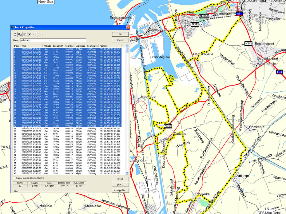Image resolution: width=286 pixels, height=214 pixels.
Task: Close the Track Properties dialog
Action: tap(128, 27)
